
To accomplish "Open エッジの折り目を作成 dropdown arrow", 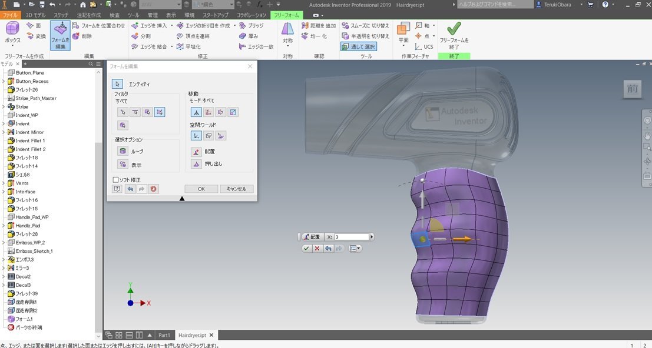I will click(x=234, y=25).
